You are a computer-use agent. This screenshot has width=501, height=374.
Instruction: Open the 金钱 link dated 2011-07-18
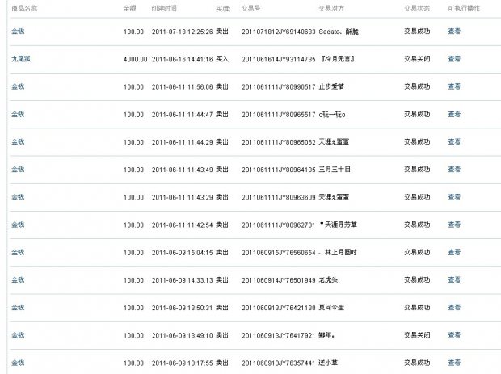point(17,31)
